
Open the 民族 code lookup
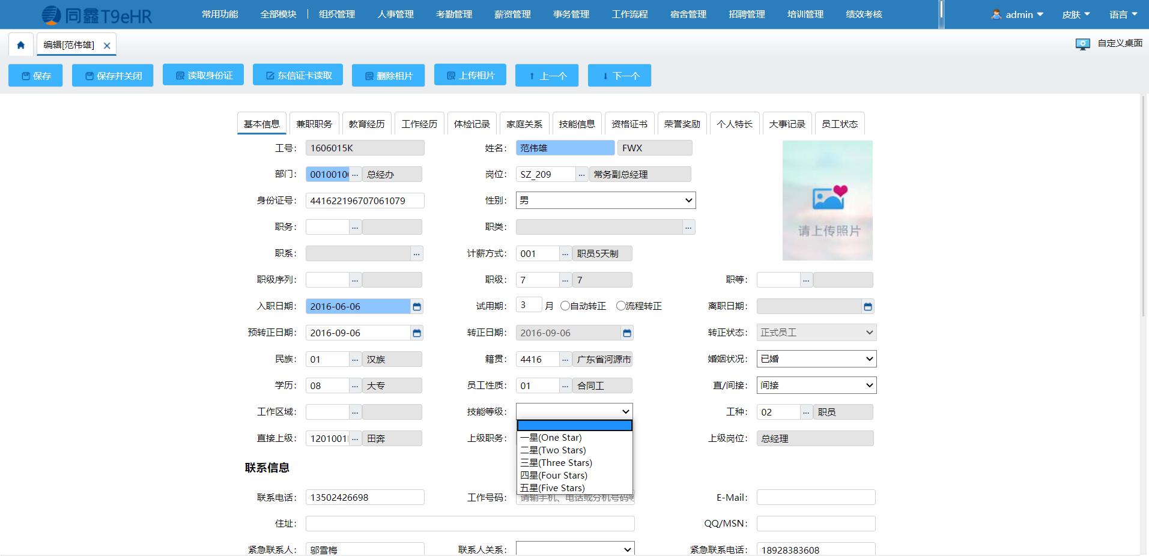click(x=354, y=358)
